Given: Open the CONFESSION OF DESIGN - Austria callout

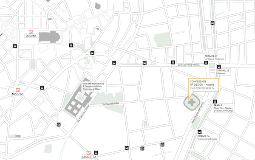Looking at the screenshot, I should coord(204,85).
